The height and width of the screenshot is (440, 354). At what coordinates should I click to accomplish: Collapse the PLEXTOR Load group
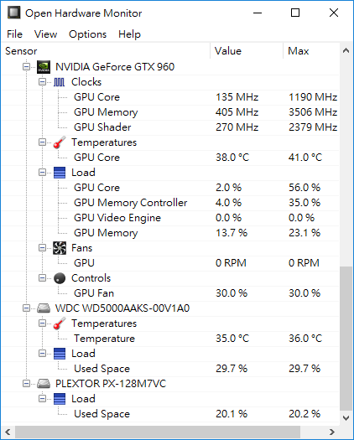coord(42,398)
